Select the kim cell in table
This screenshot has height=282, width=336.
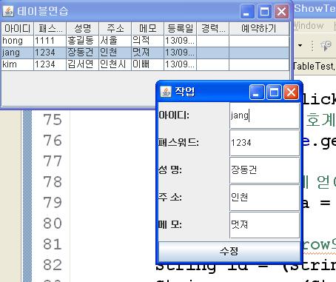coord(17,64)
